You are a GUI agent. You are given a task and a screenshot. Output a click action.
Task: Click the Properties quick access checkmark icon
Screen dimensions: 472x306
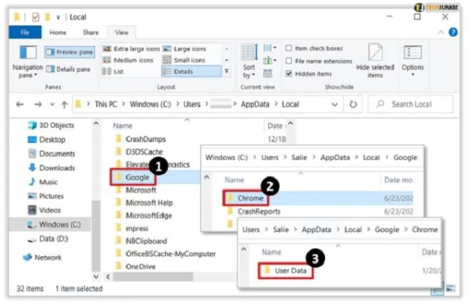[x=36, y=17]
